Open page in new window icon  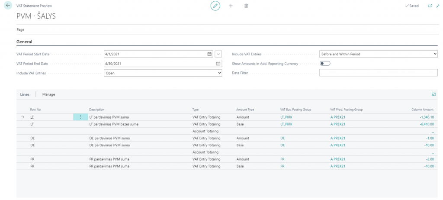430,6
